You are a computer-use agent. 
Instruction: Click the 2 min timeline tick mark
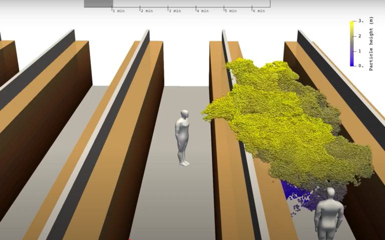(140, 8)
